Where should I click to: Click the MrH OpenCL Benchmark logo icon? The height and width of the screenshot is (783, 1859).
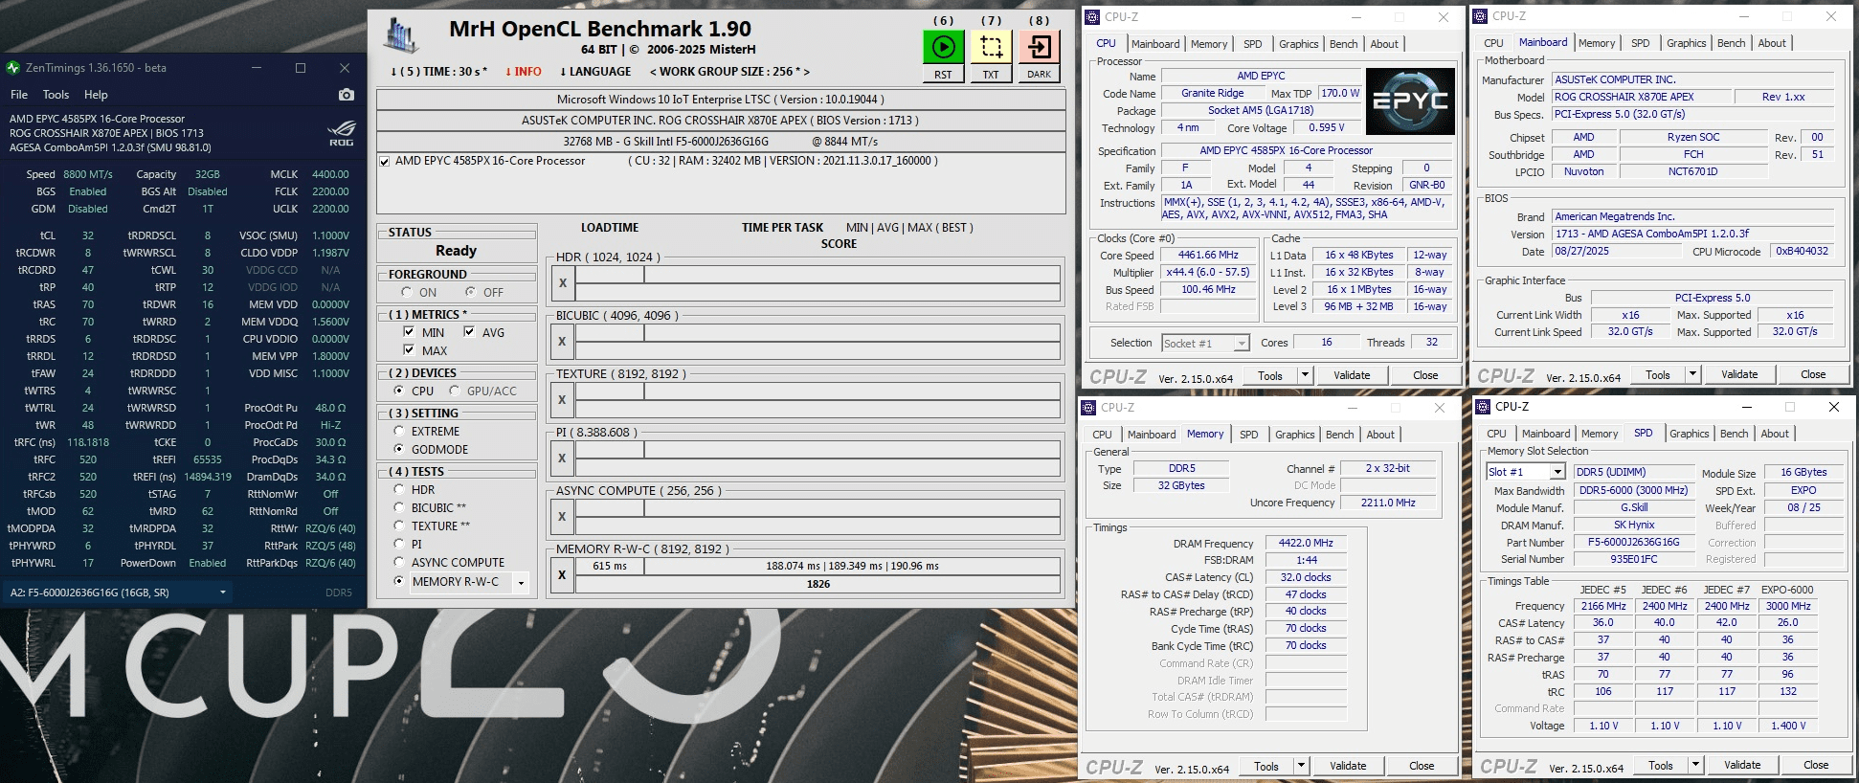(x=401, y=36)
